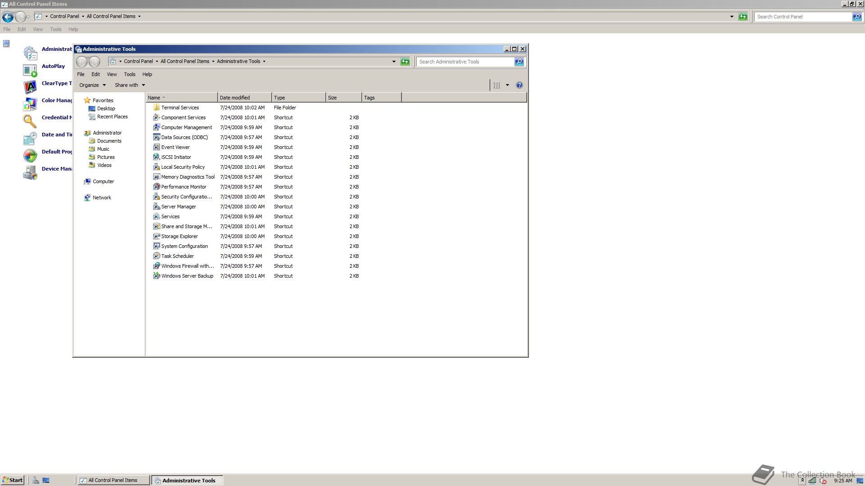Select Share and Storage Management icon
This screenshot has height=486, width=865.
click(156, 226)
